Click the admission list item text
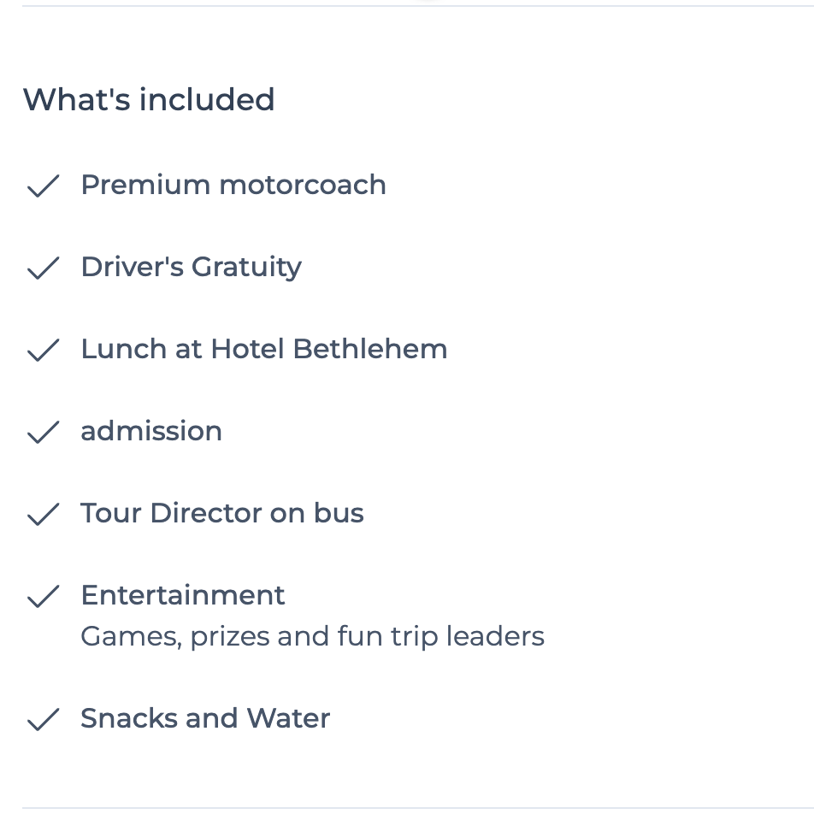The height and width of the screenshot is (814, 814). [x=151, y=431]
